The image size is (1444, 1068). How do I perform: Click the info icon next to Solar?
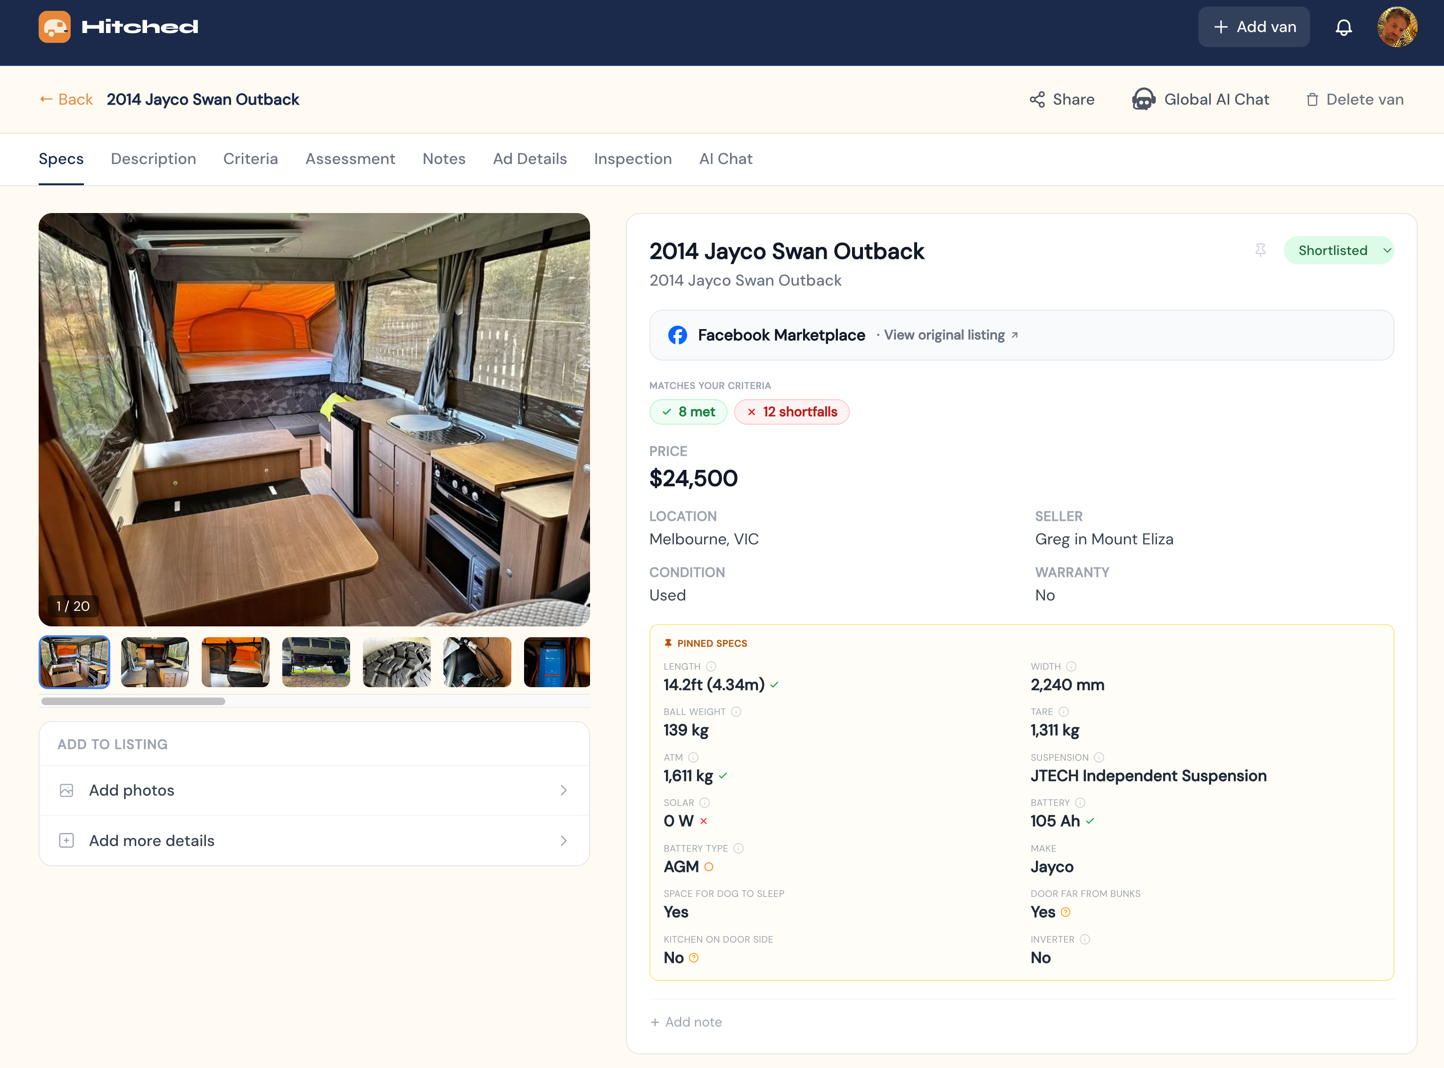705,802
